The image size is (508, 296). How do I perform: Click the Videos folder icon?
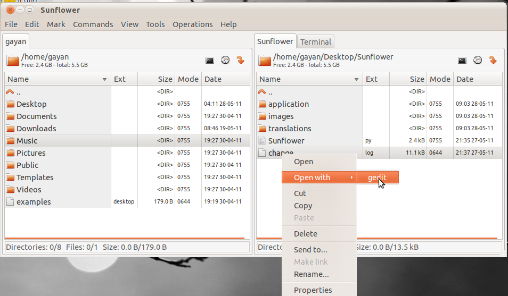pyautogui.click(x=10, y=189)
